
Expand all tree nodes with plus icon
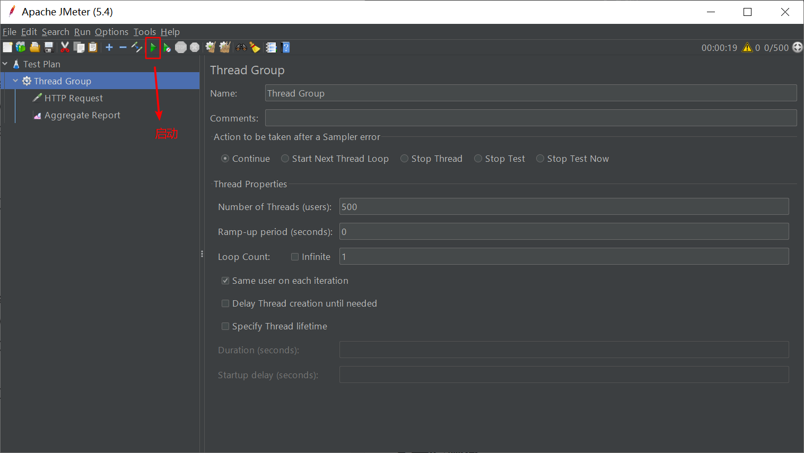point(109,48)
